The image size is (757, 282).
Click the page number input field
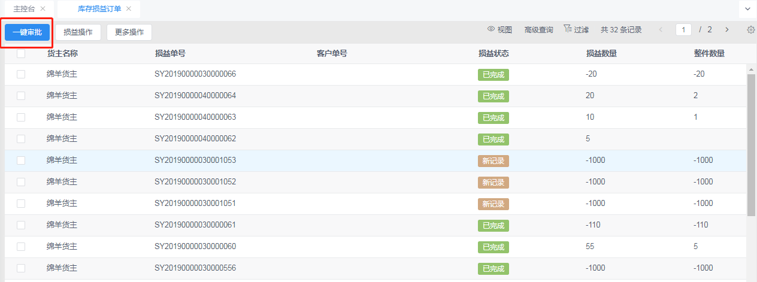tap(683, 29)
